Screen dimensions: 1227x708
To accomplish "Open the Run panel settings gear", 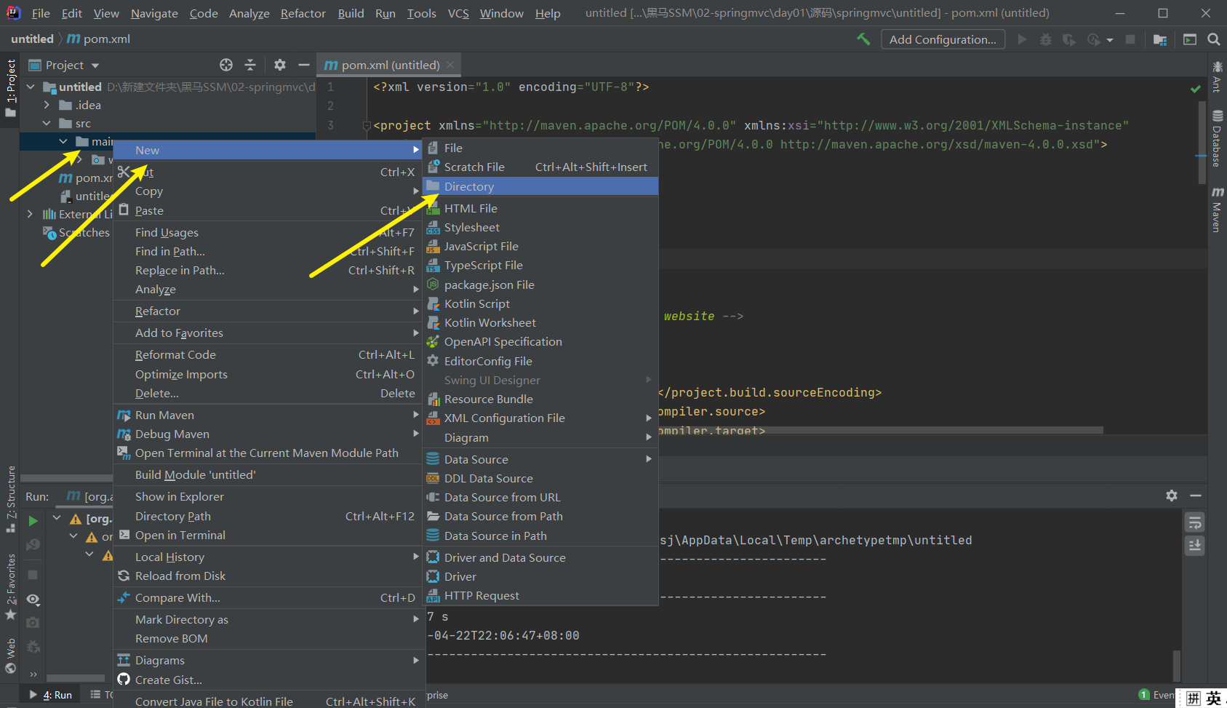I will click(x=1171, y=496).
